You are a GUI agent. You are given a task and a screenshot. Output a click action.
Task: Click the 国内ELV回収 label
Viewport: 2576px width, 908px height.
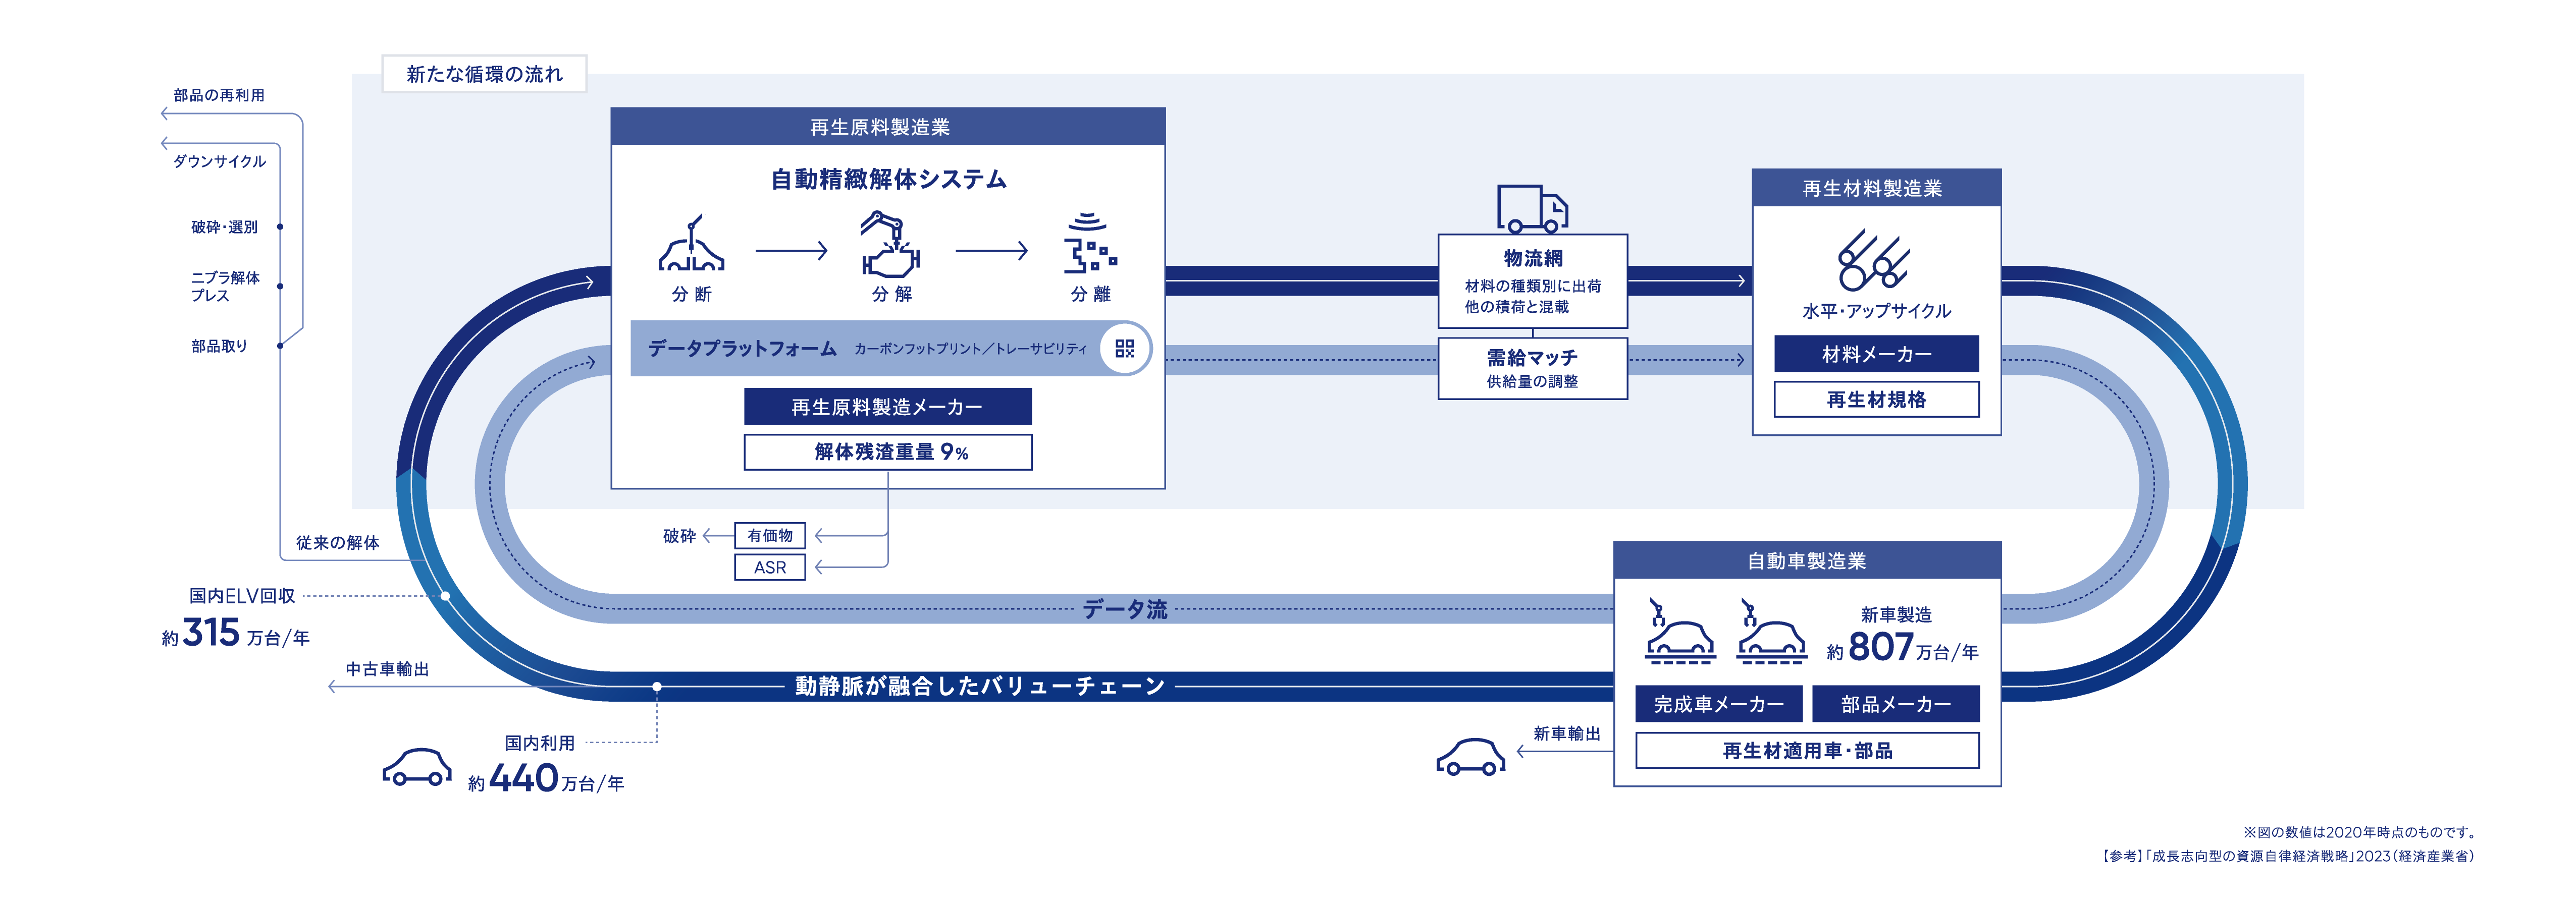click(242, 595)
